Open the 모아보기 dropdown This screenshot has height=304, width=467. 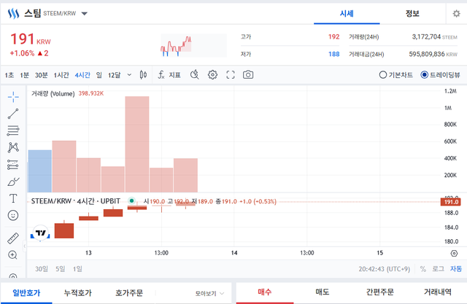point(209,294)
